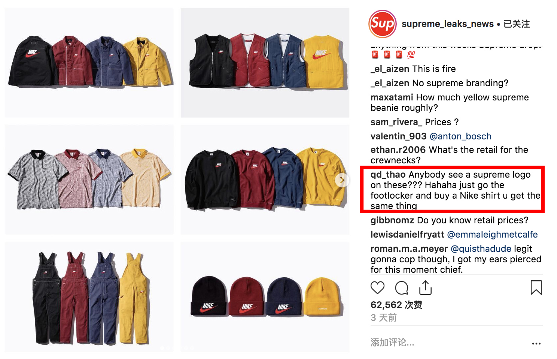Select the Nike jackets photo

click(89, 63)
